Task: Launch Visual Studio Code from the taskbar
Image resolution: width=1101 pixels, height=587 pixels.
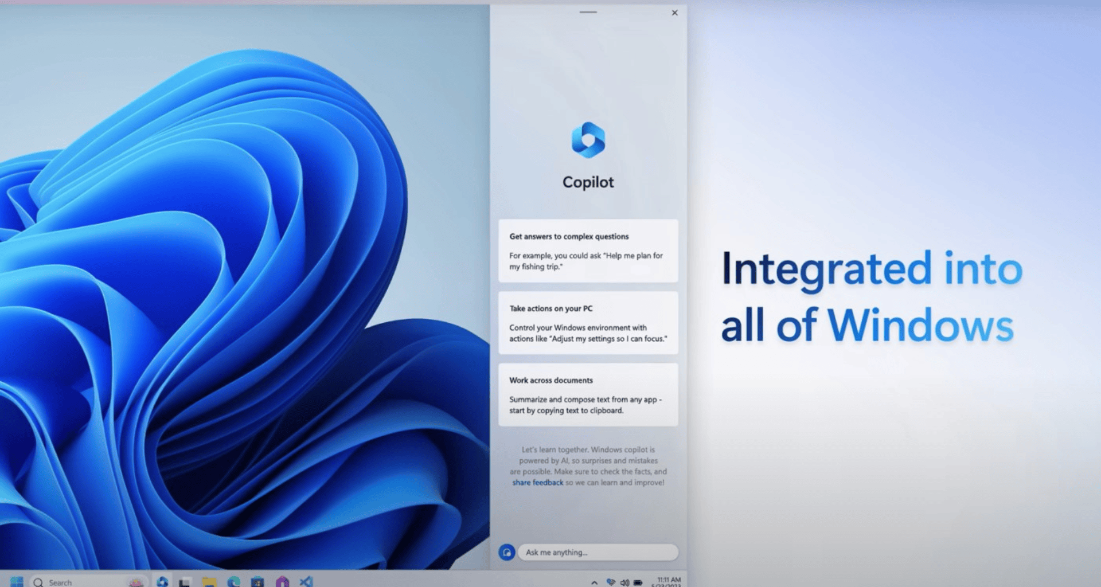Action: coord(306,582)
